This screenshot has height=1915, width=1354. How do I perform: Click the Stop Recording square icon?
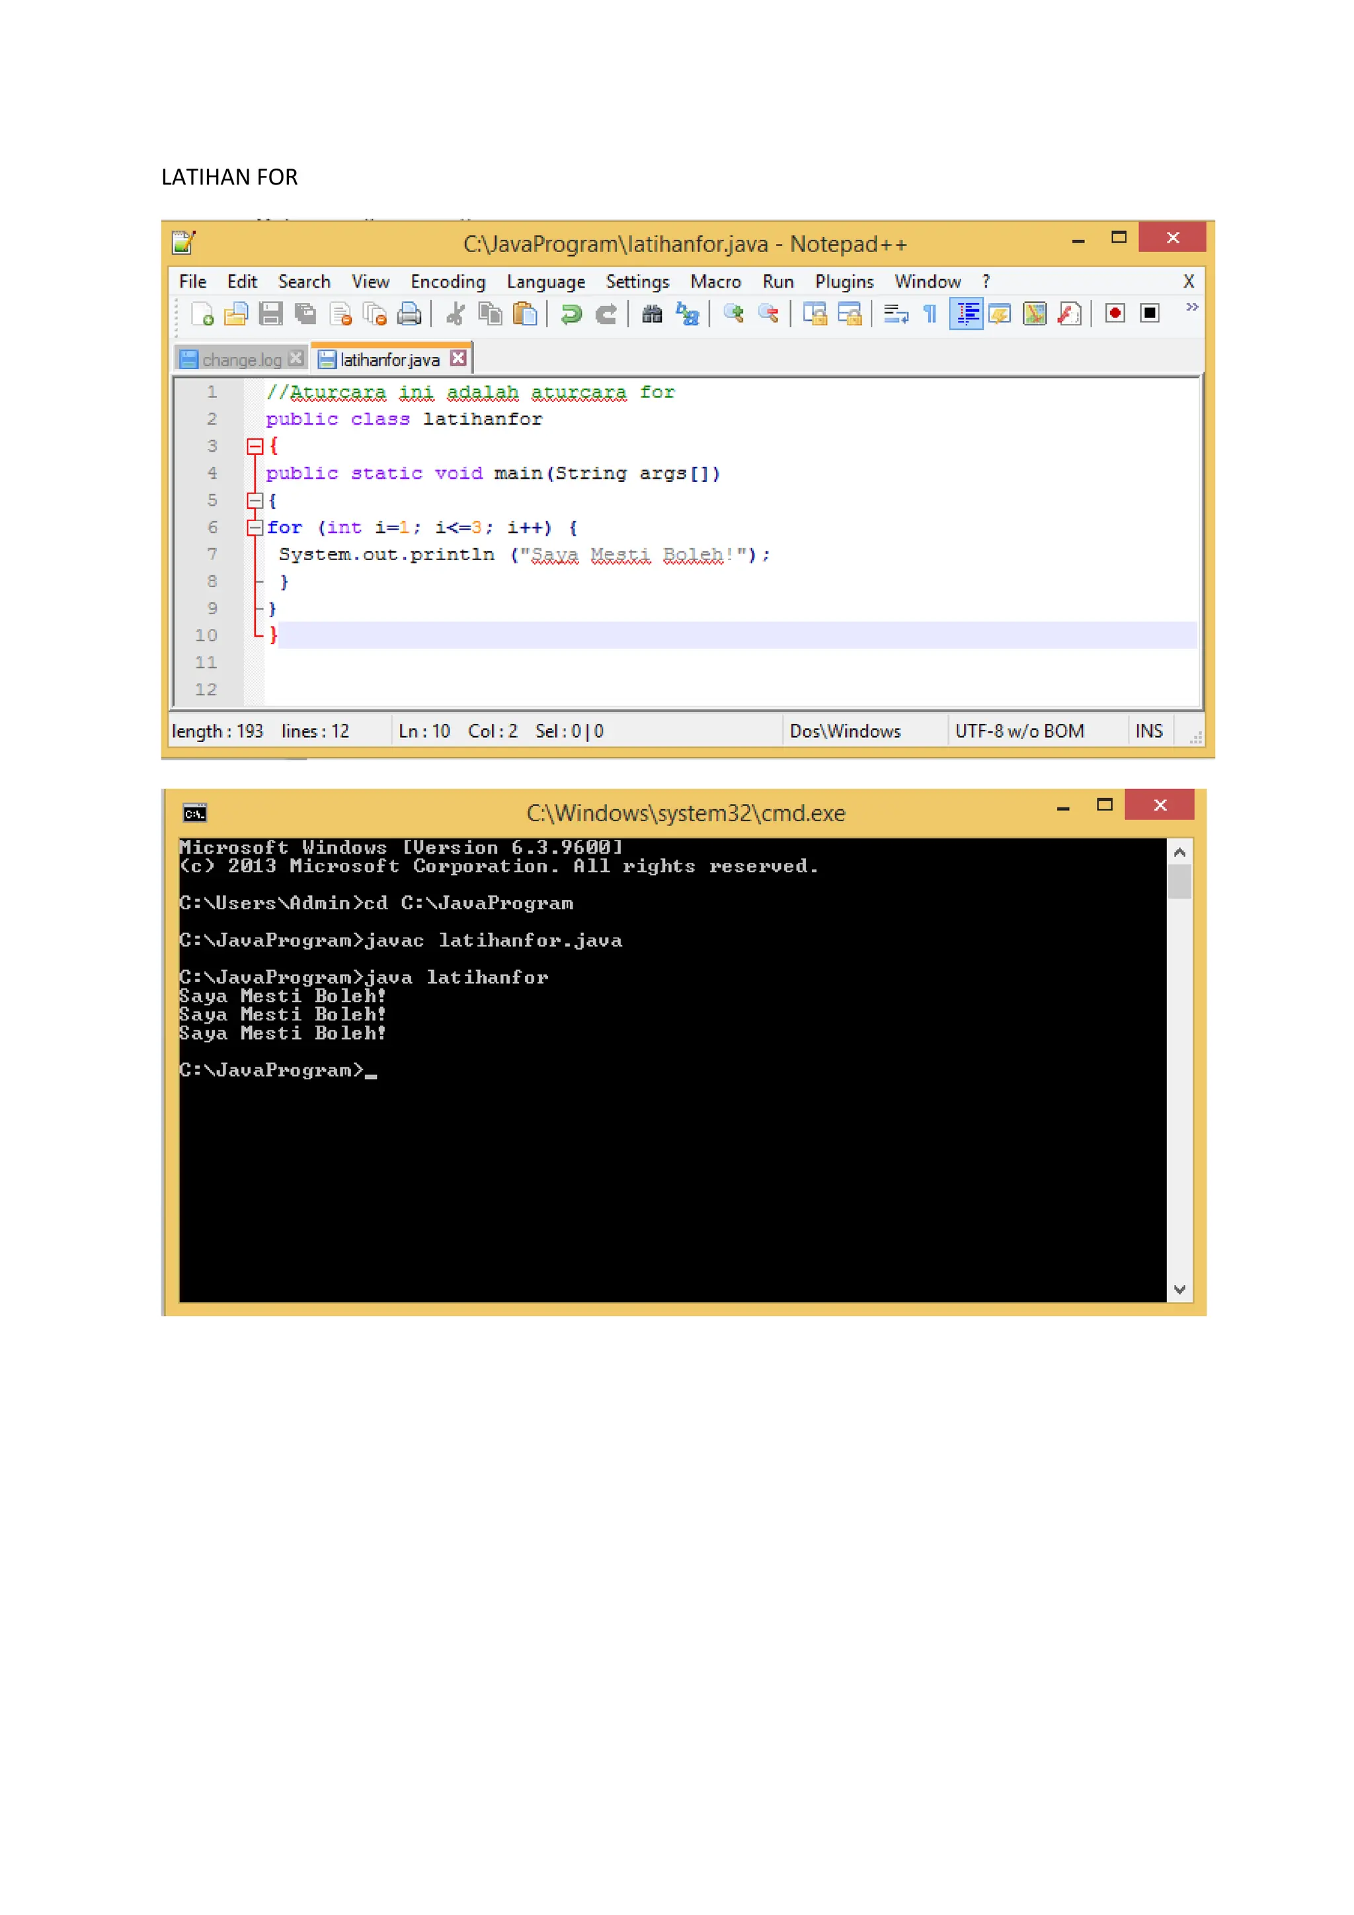coord(1150,313)
